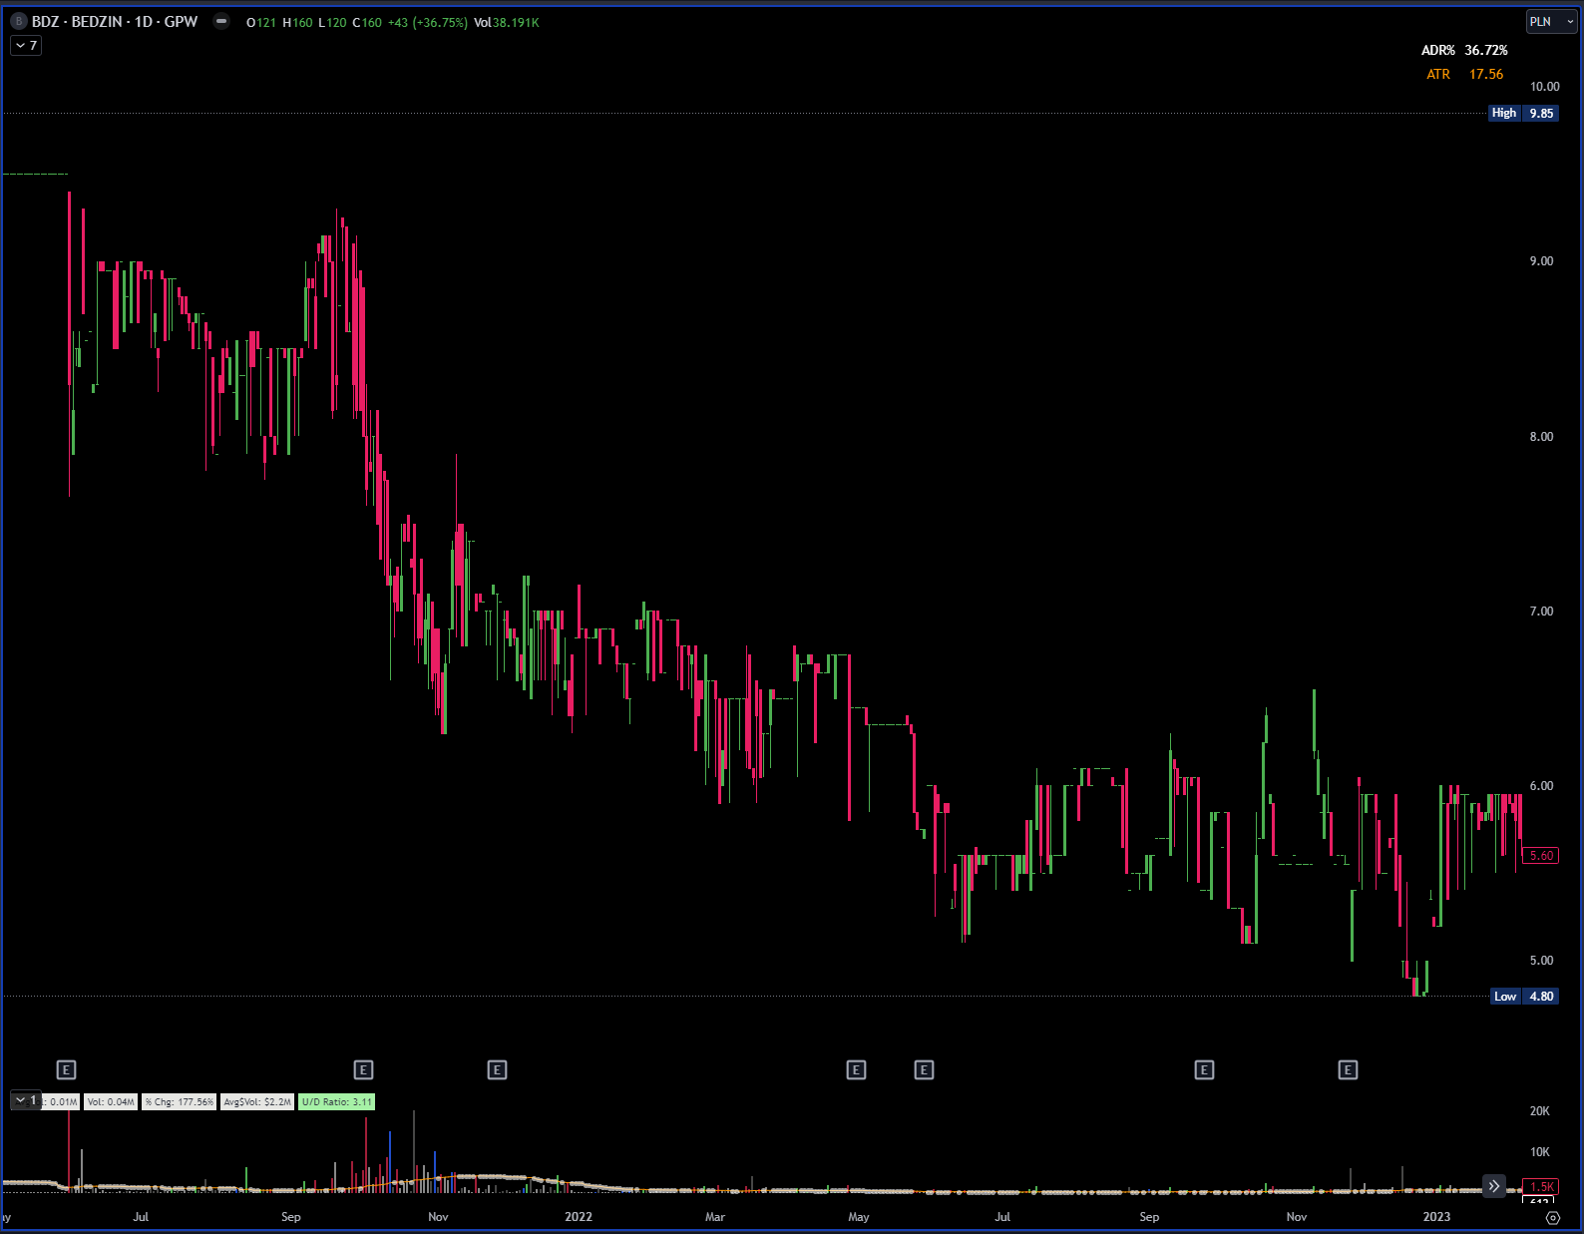Click the BDZ symbol logo icon
The width and height of the screenshot is (1584, 1234).
[18, 22]
